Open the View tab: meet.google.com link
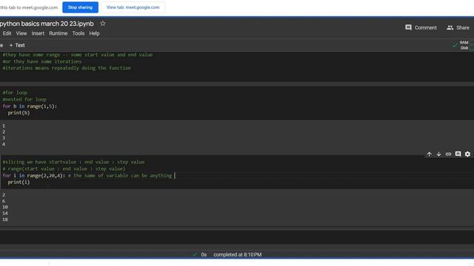The height and width of the screenshot is (266, 474). [133, 7]
